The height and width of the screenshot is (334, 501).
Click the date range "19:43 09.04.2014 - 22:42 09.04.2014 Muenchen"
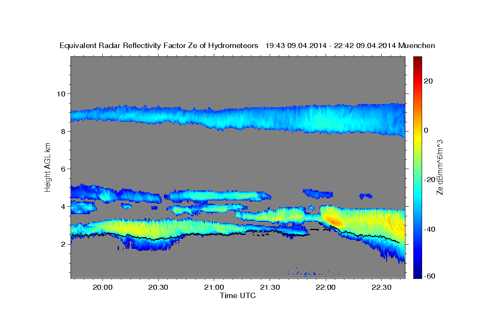(x=350, y=46)
